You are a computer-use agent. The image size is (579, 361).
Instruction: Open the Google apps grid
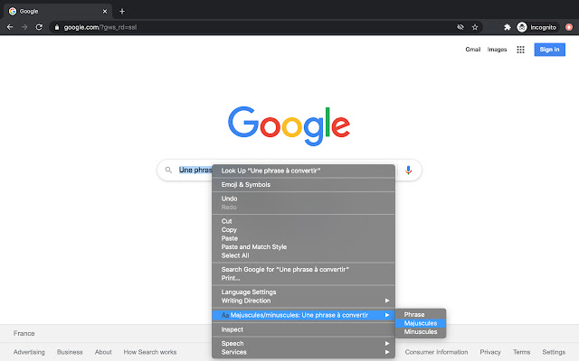pos(520,50)
